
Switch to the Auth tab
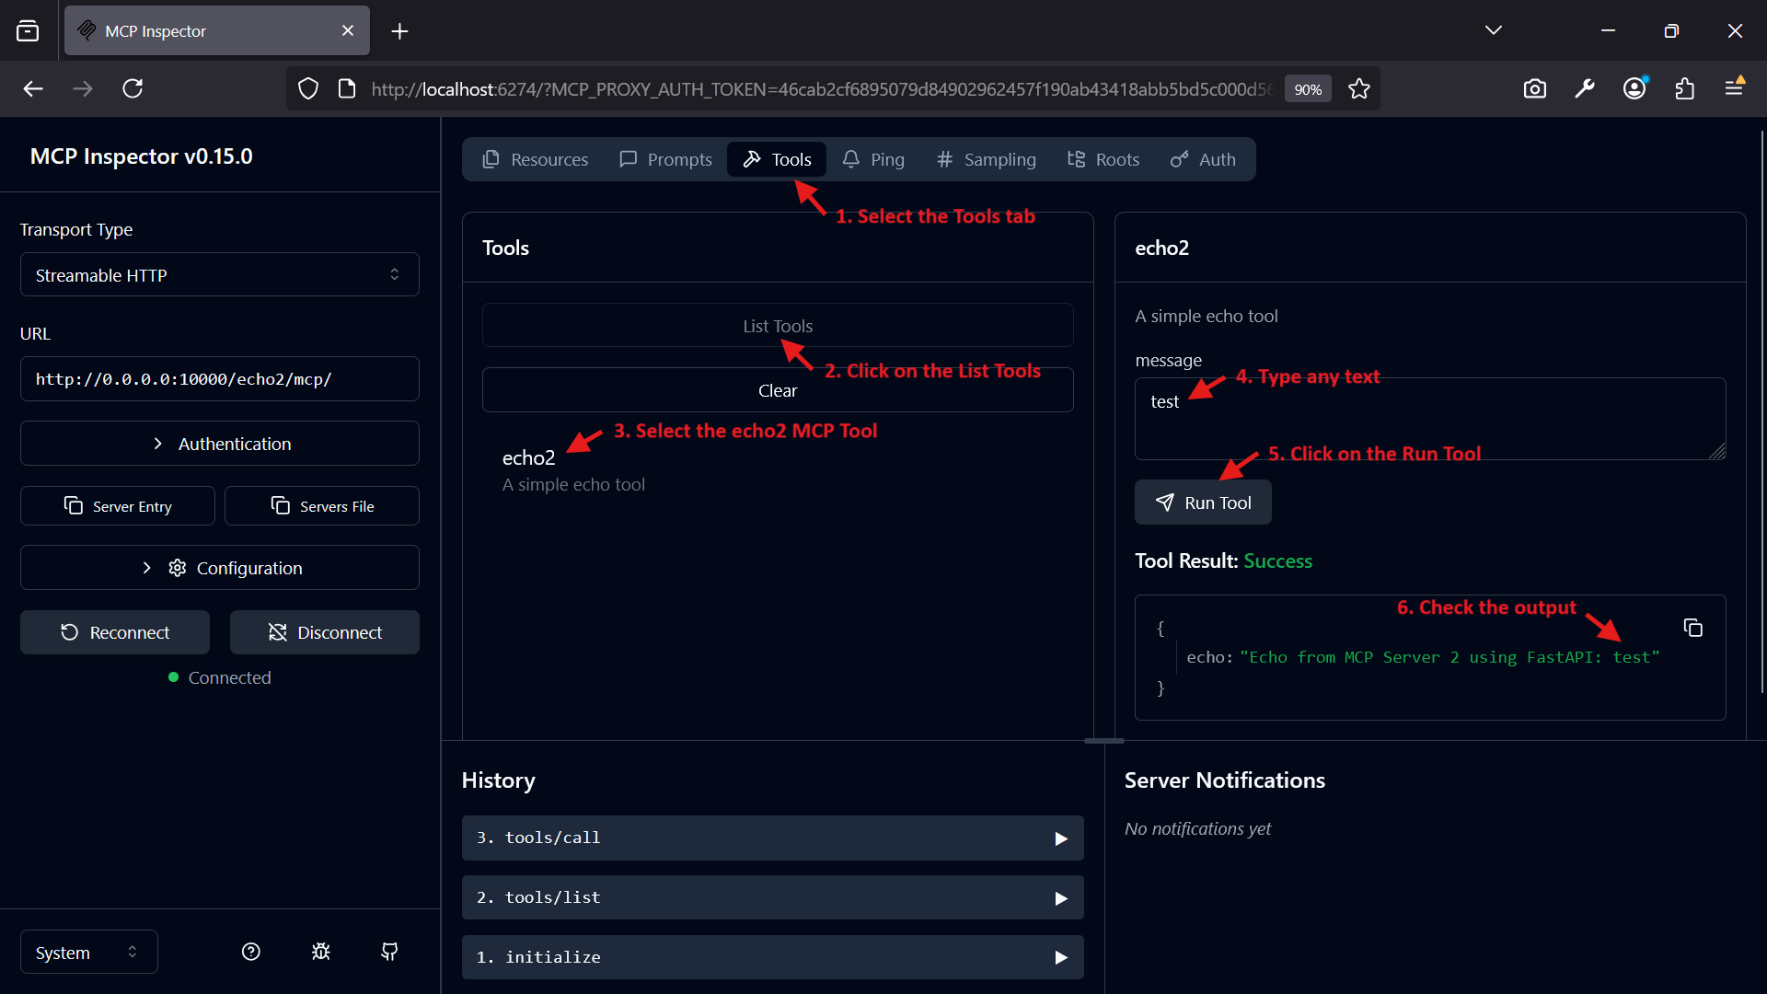1203,159
